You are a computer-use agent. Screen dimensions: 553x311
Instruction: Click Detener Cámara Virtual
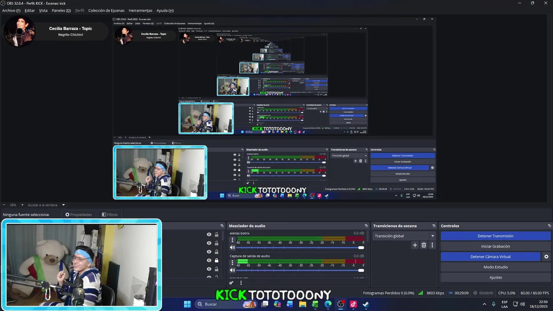pyautogui.click(x=490, y=257)
